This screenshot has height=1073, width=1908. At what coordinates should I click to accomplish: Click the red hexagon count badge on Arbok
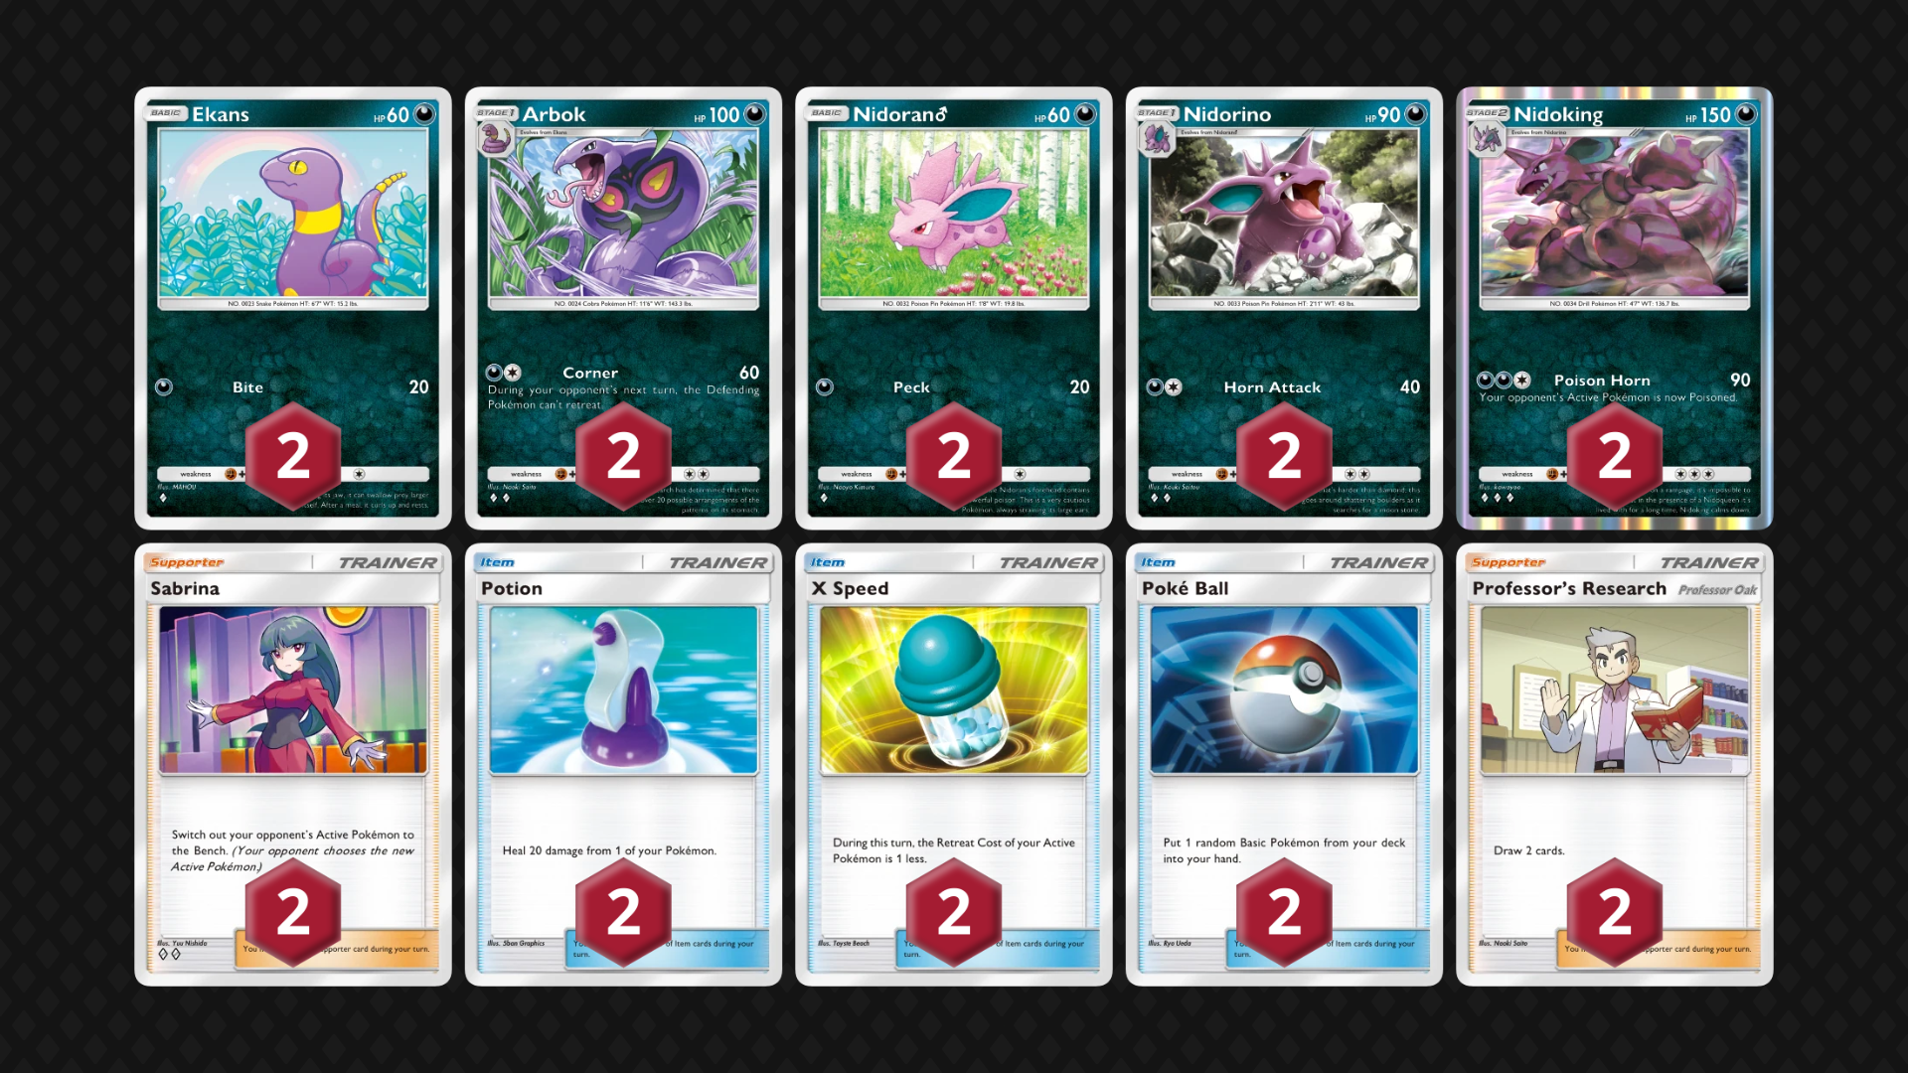click(623, 456)
